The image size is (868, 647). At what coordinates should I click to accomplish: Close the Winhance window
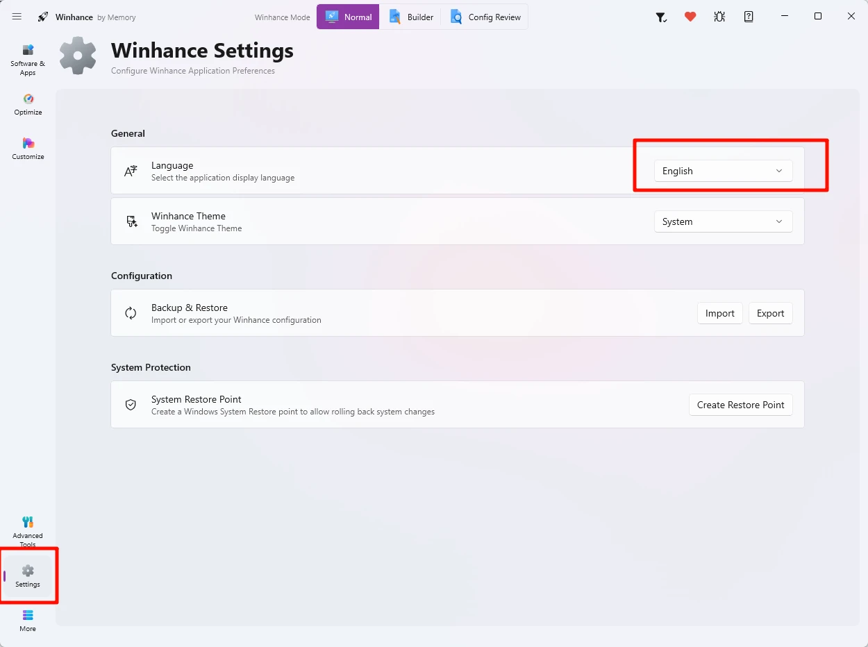[x=851, y=16]
